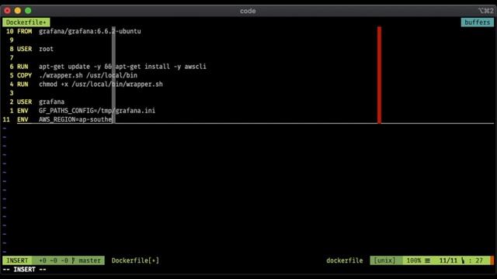Click grafana/grafana:6.6.2-ubuntu image name
The height and width of the screenshot is (279, 497).
click(x=90, y=31)
